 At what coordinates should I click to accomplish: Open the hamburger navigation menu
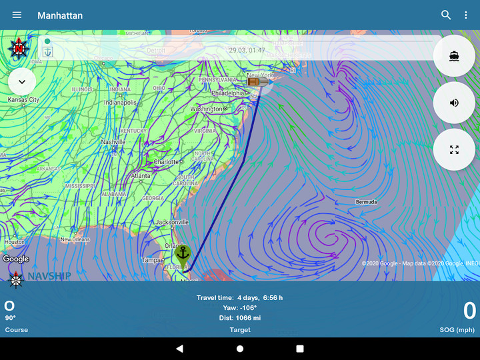17,15
